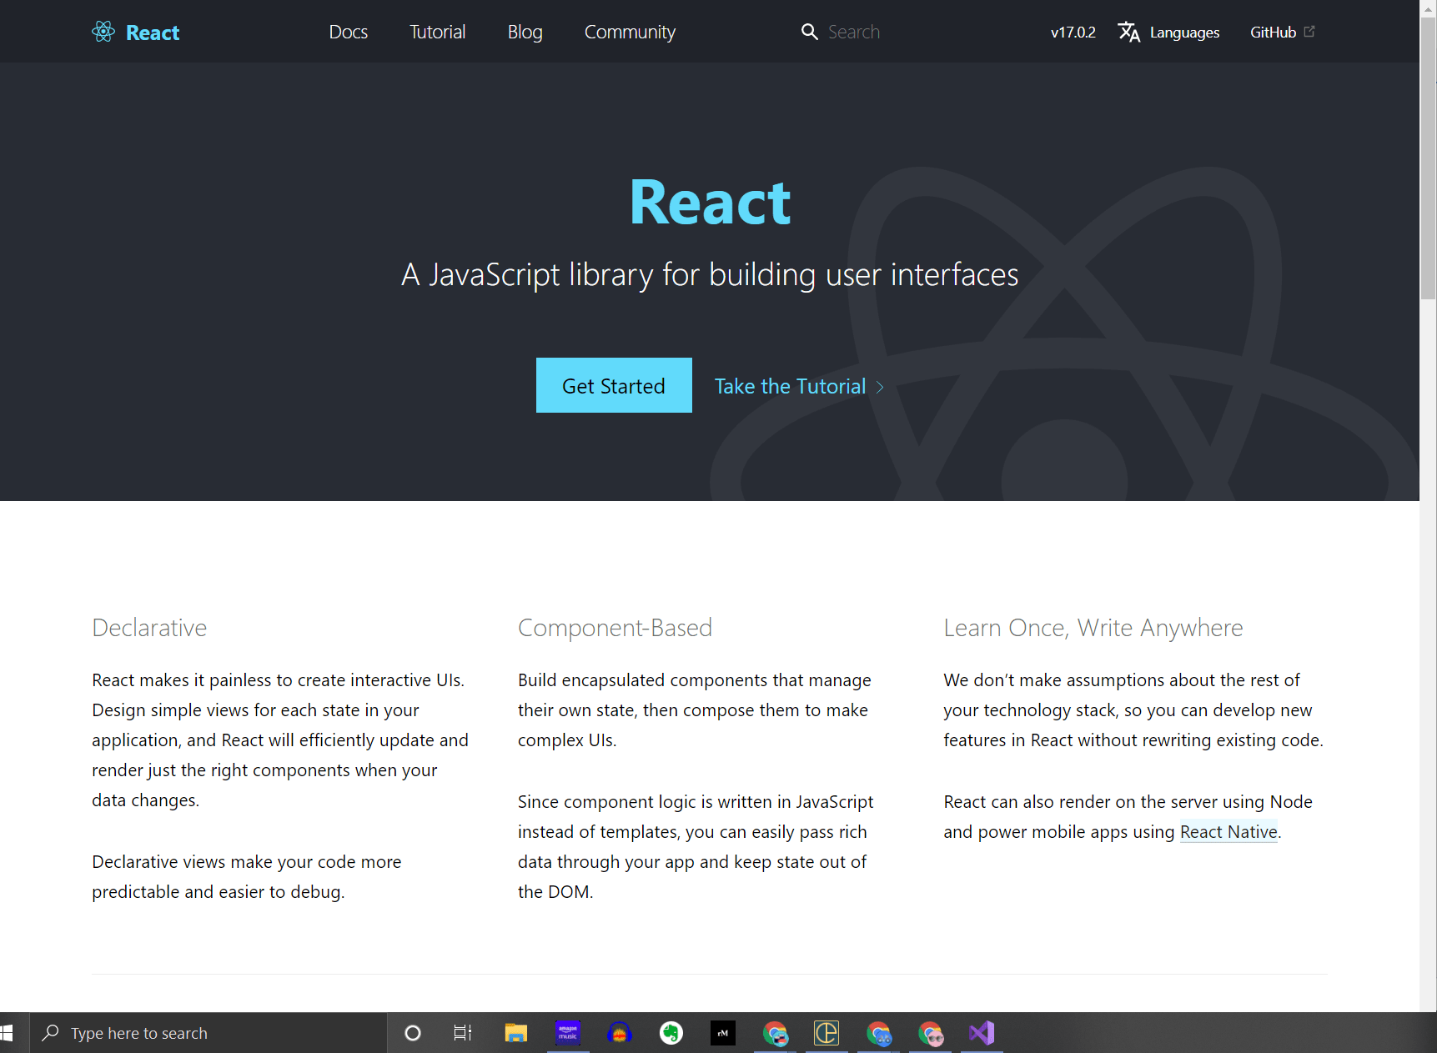The image size is (1437, 1053).
Task: Click the chevron after Take the Tutorial
Action: pyautogui.click(x=879, y=387)
